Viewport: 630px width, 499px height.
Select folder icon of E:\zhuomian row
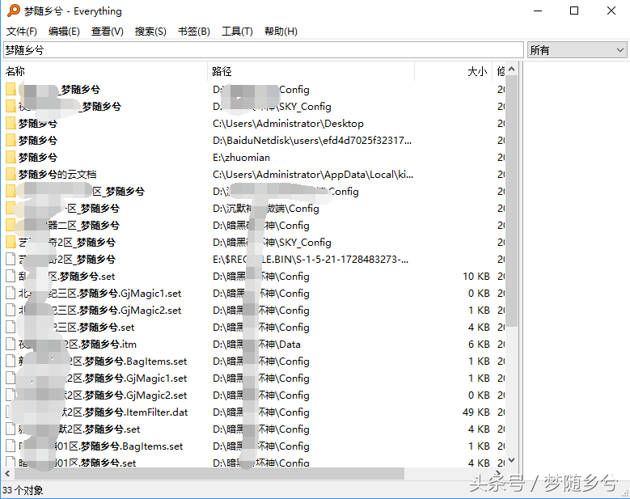click(x=11, y=157)
